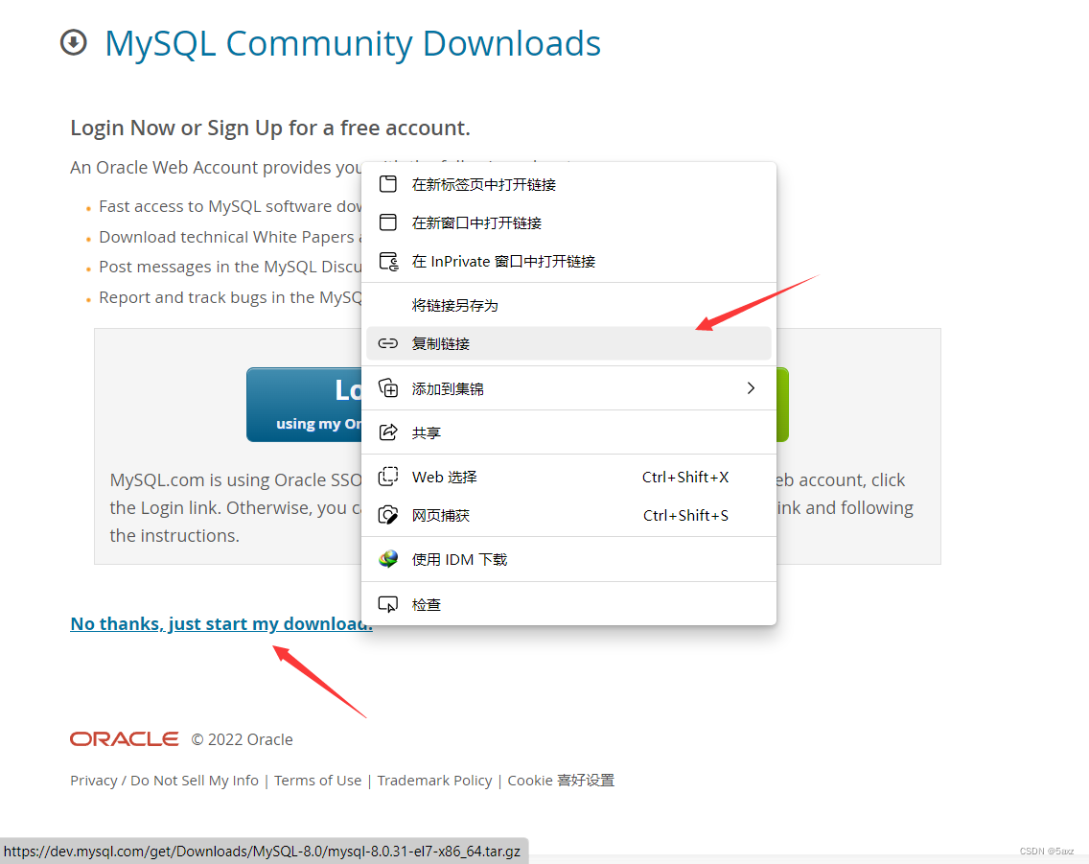
Task: Open the Trademark Policy footer link
Action: click(x=434, y=780)
